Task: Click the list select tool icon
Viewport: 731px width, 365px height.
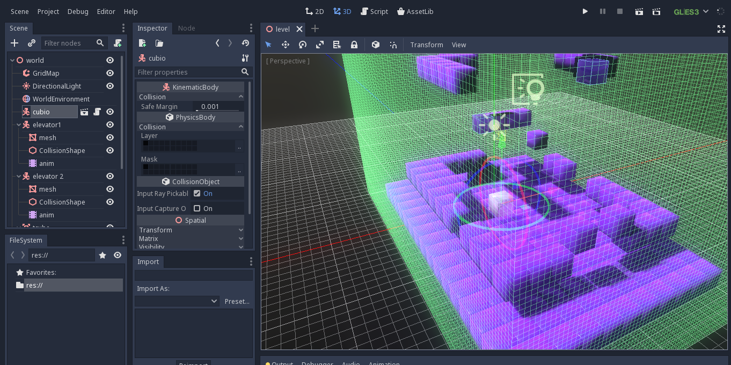Action: coord(337,45)
